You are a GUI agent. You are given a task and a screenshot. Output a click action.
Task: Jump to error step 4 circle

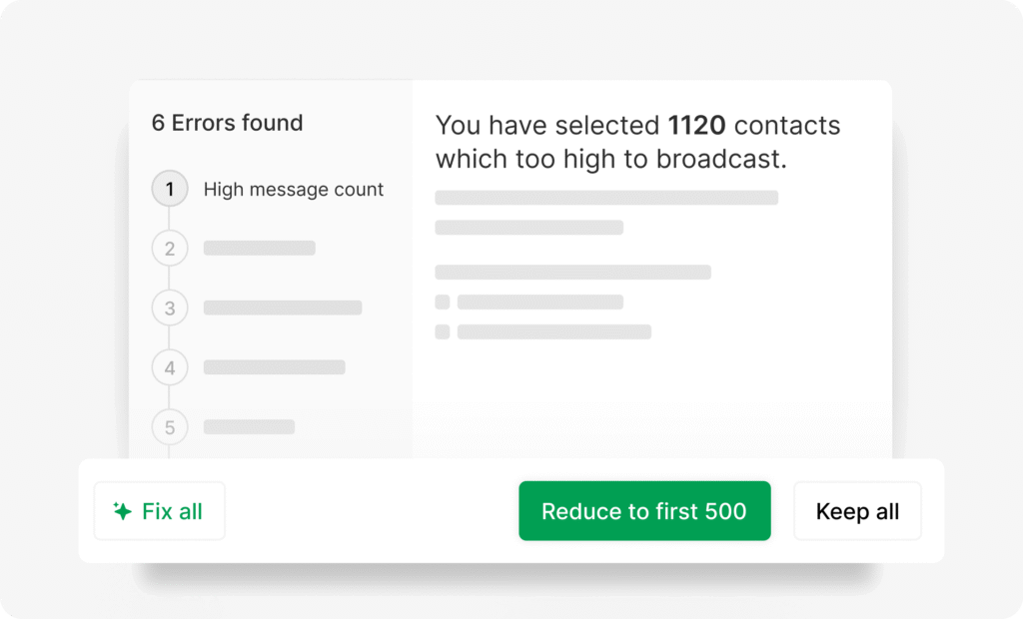170,367
